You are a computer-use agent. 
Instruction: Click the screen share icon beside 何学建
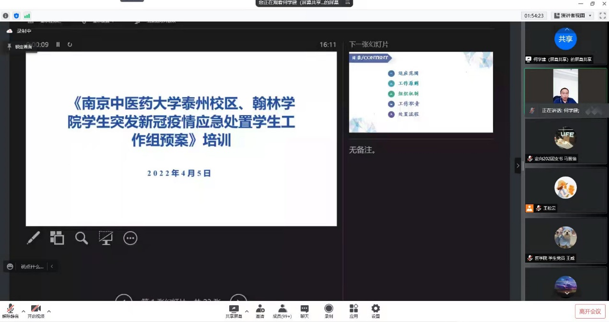(528, 59)
